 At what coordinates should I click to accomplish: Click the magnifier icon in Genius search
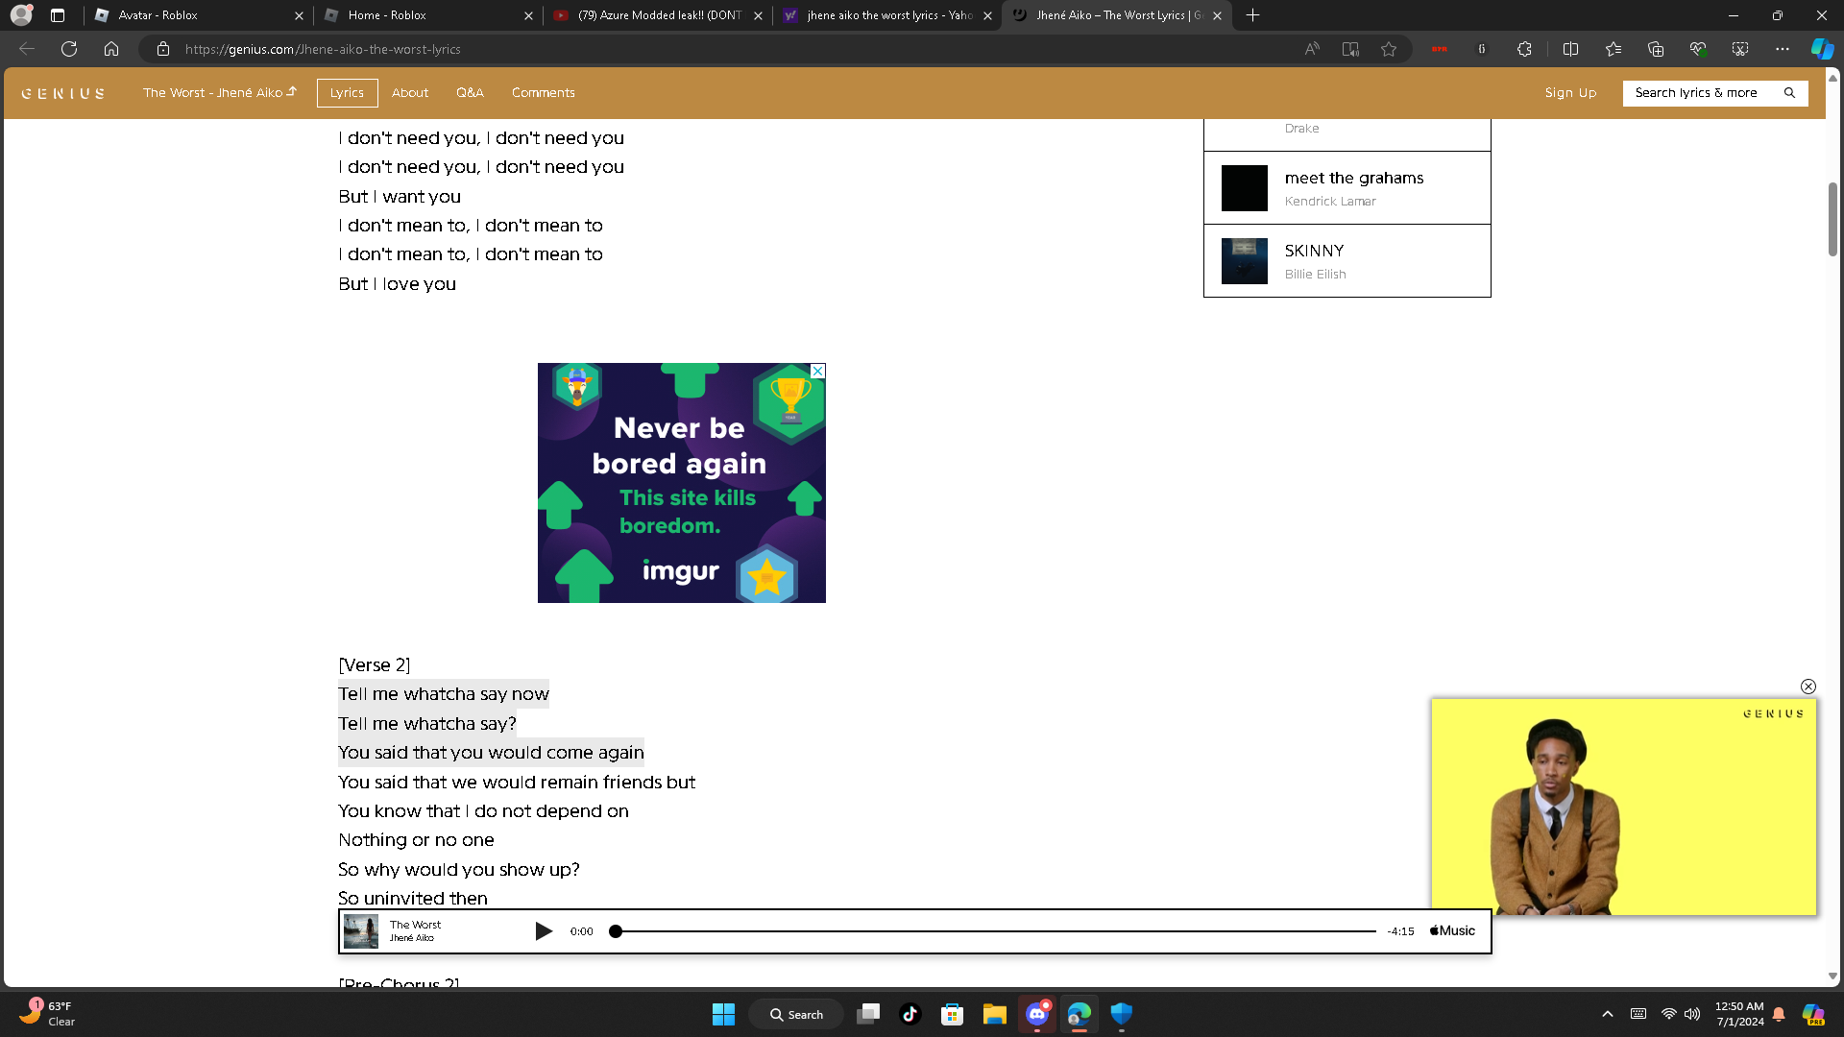[1789, 93]
